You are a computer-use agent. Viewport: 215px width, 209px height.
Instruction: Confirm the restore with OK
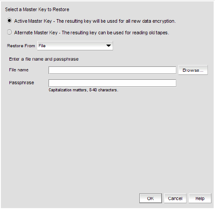click(x=150, y=198)
